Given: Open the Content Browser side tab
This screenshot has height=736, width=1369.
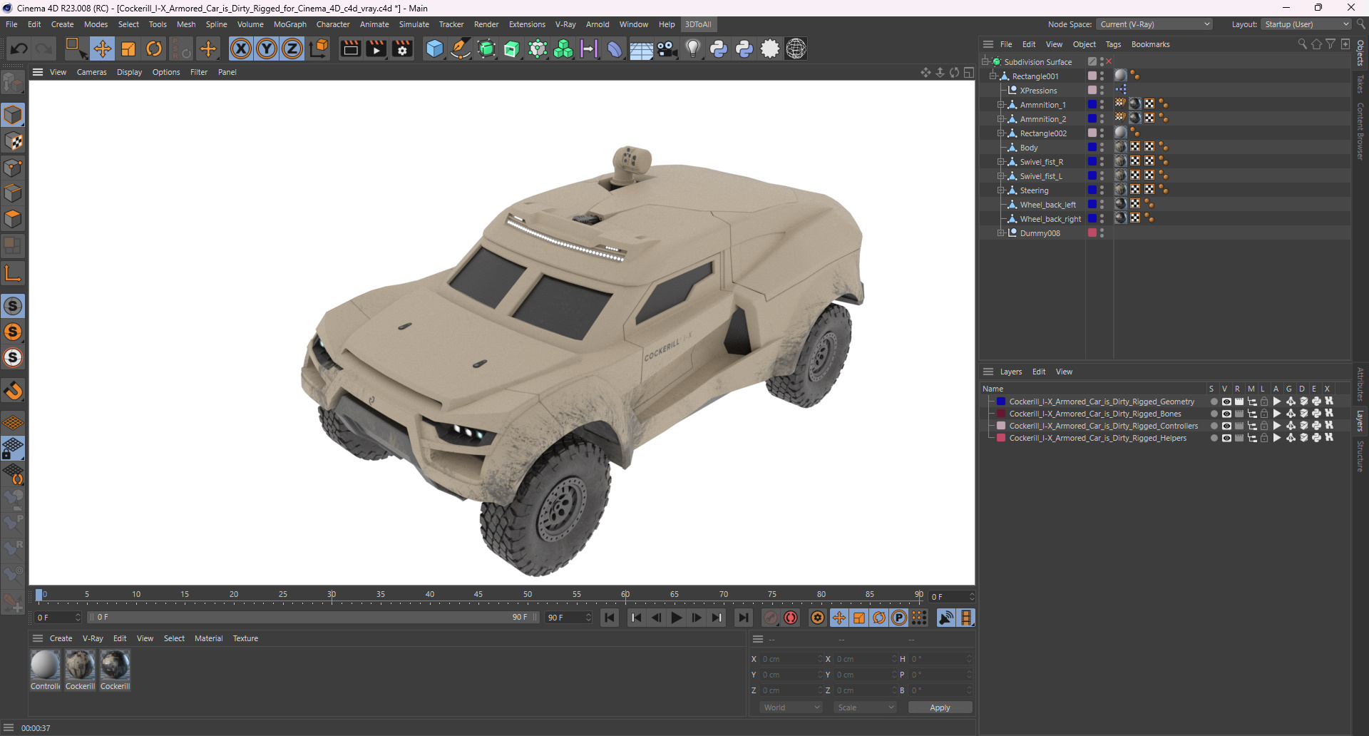Looking at the screenshot, I should pyautogui.click(x=1360, y=131).
